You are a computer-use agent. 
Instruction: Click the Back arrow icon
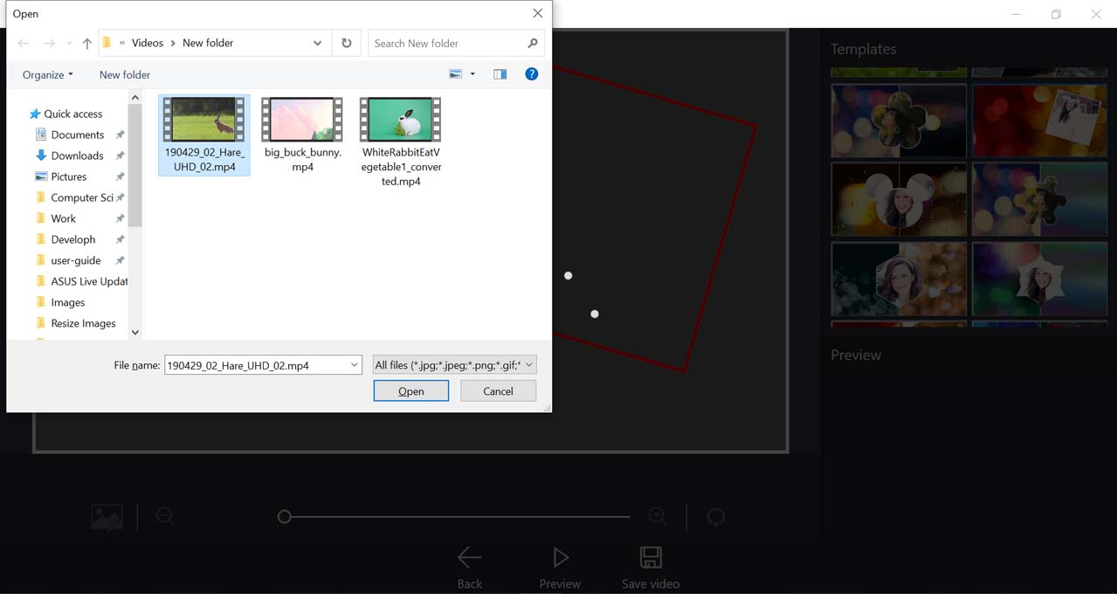[469, 557]
